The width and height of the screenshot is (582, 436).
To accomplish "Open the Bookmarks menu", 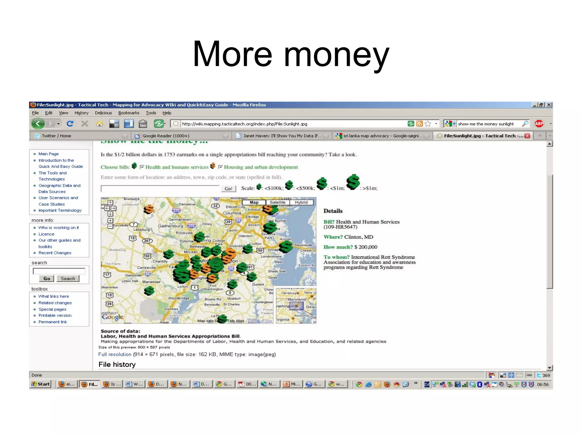I will pos(129,113).
